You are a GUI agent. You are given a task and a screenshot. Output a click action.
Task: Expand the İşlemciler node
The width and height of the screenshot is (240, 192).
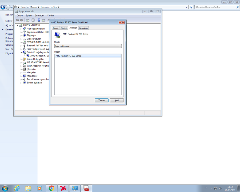coord(21,69)
